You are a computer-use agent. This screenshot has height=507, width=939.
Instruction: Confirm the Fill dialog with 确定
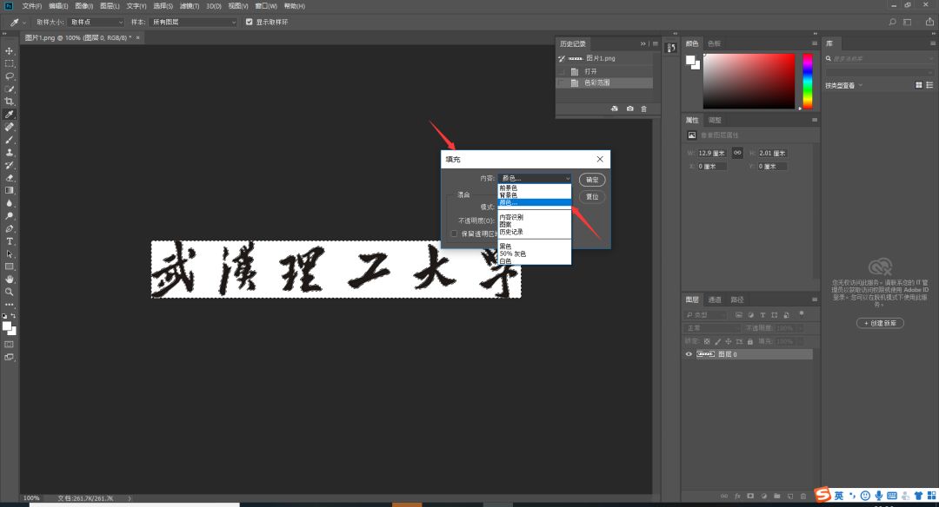592,180
